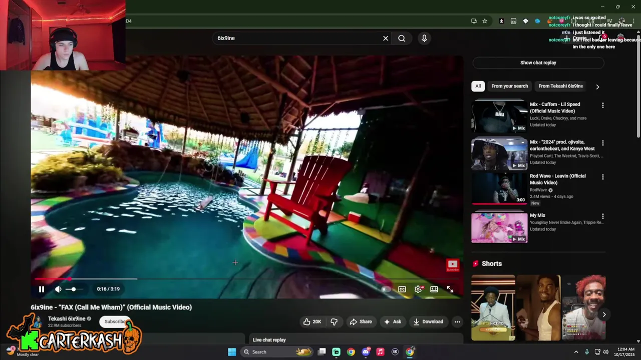Click the YouTube Create button
The height and width of the screenshot is (360, 641).
click(x=576, y=38)
